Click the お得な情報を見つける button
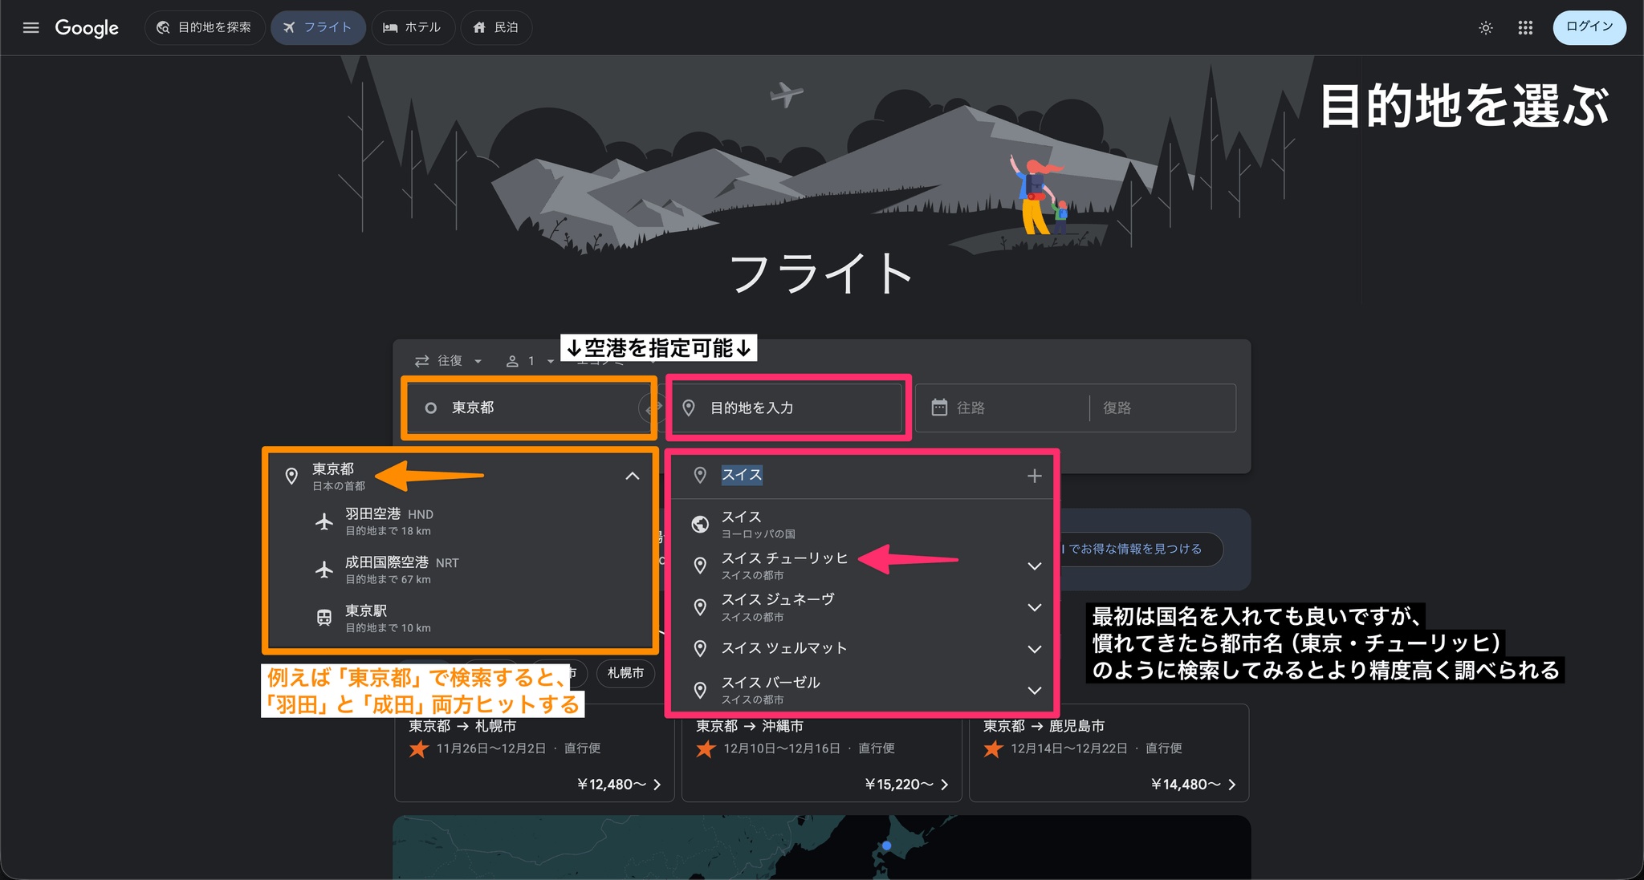 [1140, 549]
